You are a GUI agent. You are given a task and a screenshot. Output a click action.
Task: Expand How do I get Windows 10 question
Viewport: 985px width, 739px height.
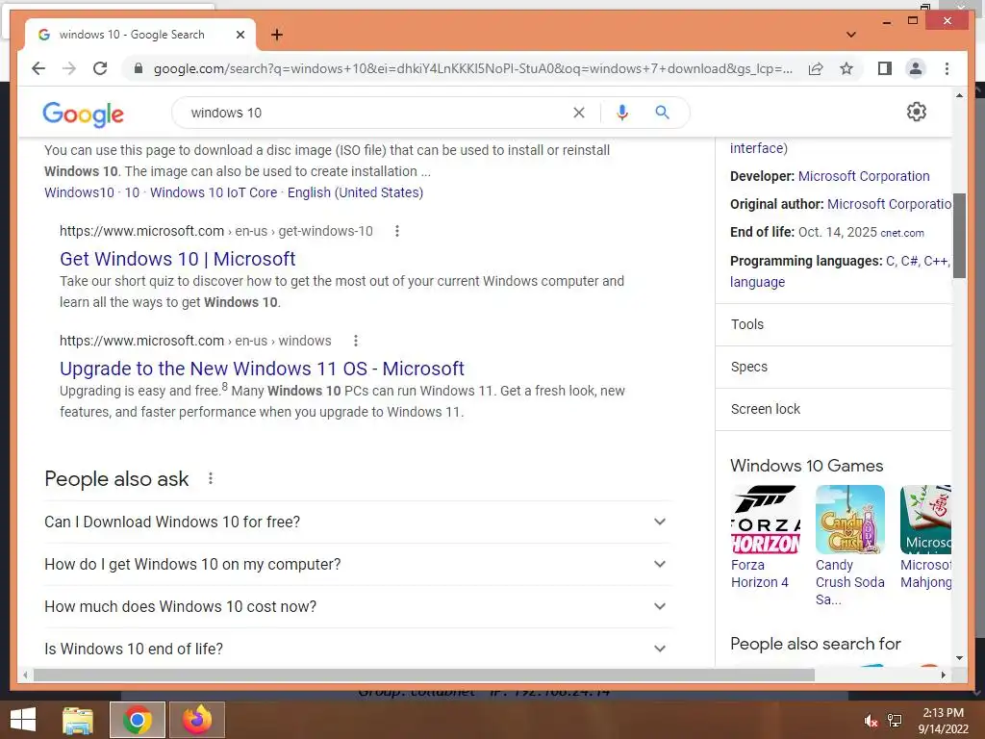pos(358,564)
